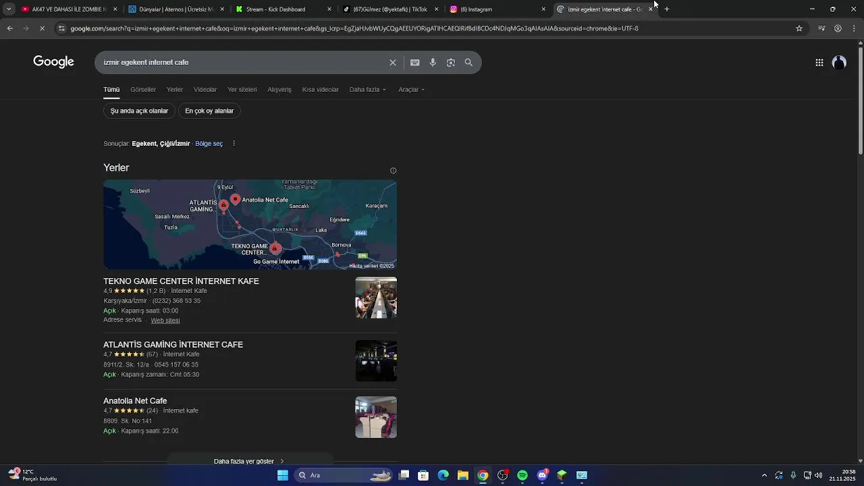The image size is (864, 486).
Task: Open the Google apps grid icon
Action: [819, 62]
